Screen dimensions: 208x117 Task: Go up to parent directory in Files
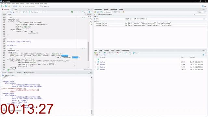(x=98, y=59)
